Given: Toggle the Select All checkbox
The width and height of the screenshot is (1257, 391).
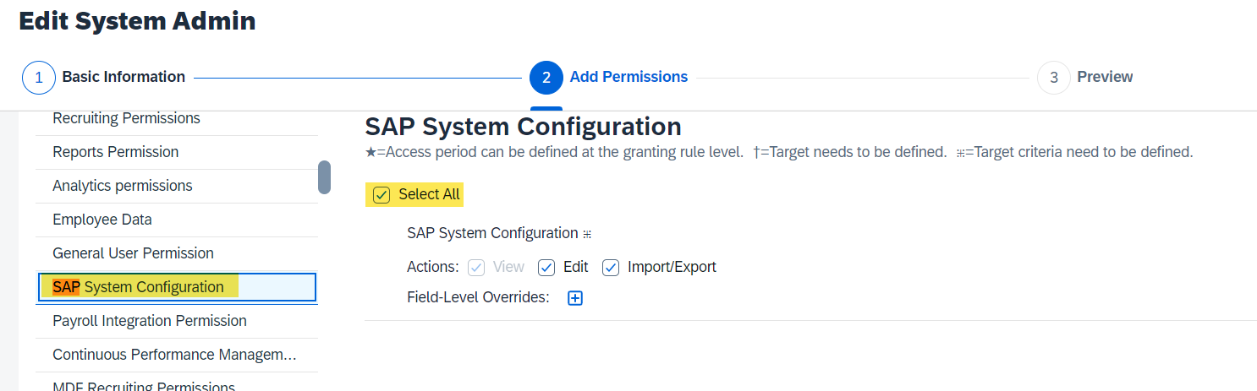Looking at the screenshot, I should 382,195.
